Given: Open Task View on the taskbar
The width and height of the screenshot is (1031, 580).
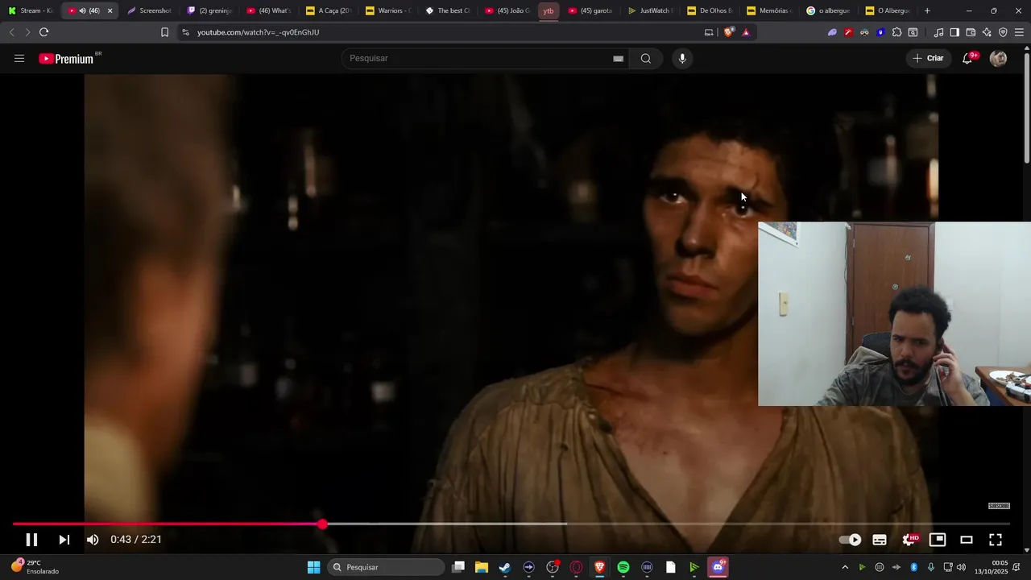Looking at the screenshot, I should (458, 567).
